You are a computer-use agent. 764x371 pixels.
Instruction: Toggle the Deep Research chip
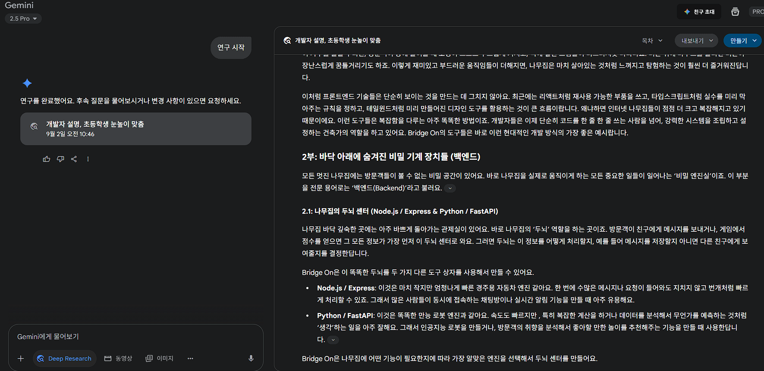(x=64, y=359)
